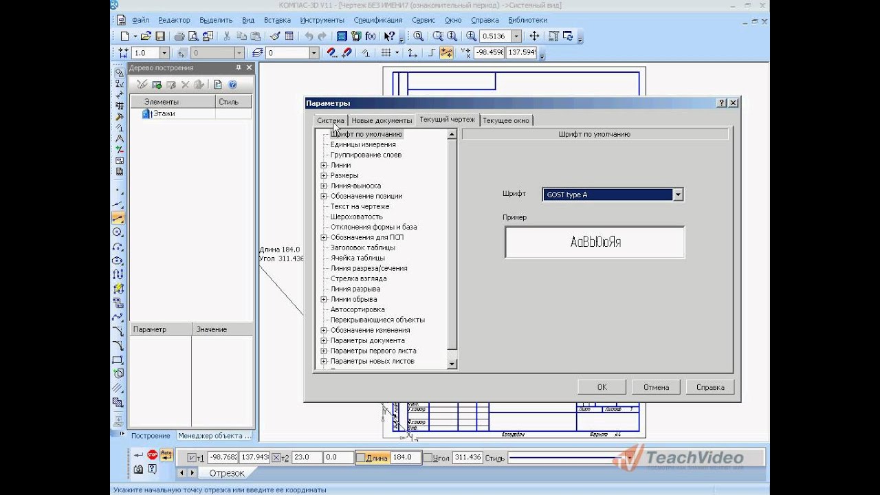Open the Сервис menu

point(423,21)
